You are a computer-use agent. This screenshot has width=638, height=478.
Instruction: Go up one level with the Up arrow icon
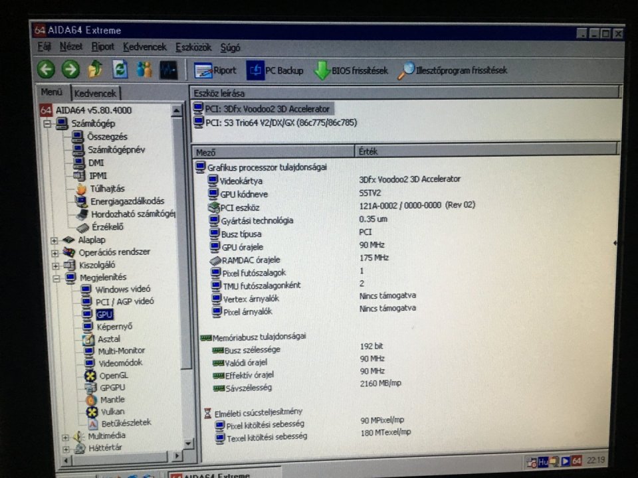point(95,69)
